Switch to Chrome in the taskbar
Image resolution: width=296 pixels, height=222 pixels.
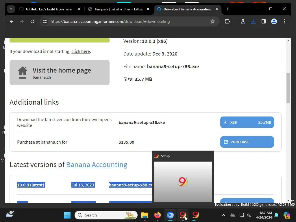(x=170, y=215)
